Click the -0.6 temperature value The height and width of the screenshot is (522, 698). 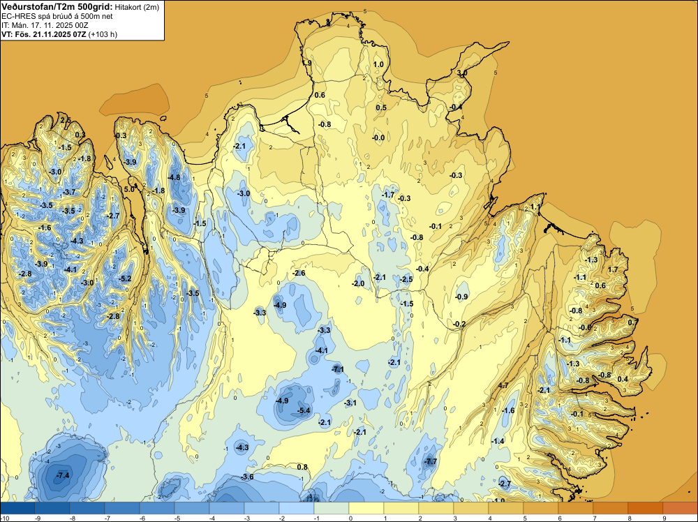click(586, 327)
